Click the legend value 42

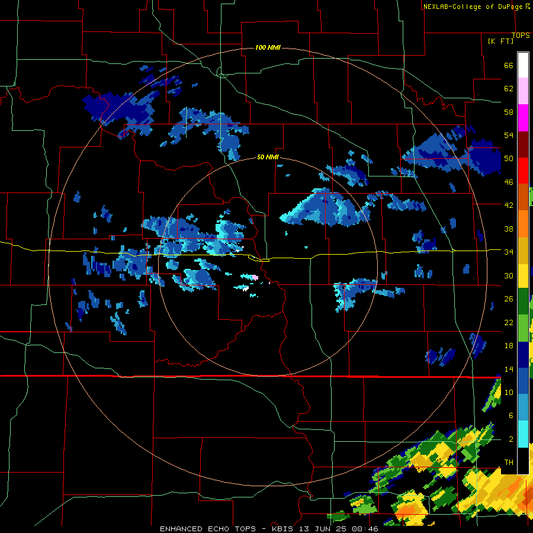509,206
